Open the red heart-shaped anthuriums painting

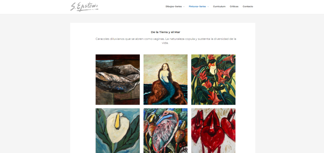click(213, 131)
